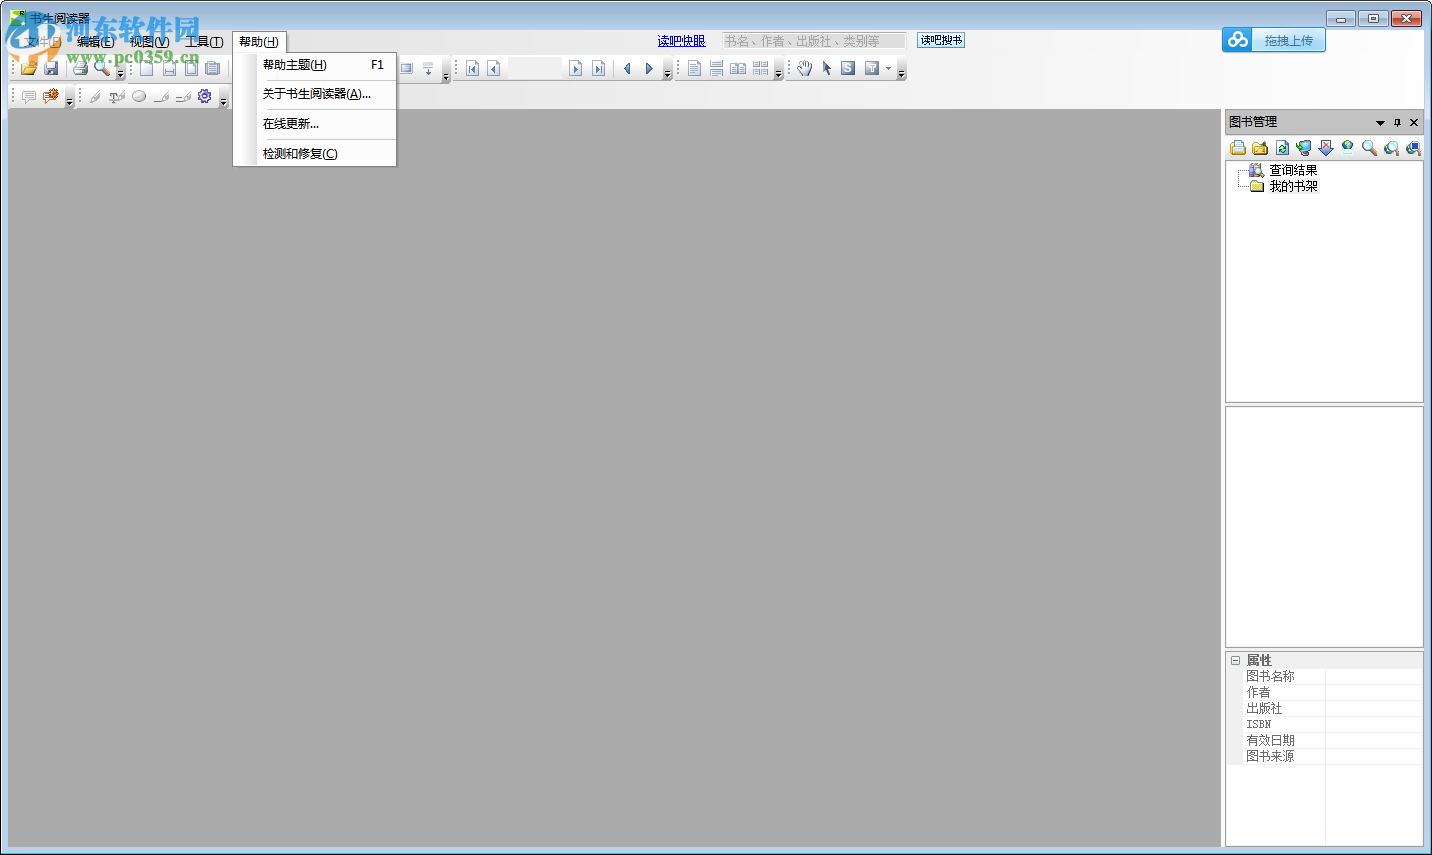Click the refresh icon in book management panel
This screenshot has width=1432, height=855.
pyautogui.click(x=1282, y=148)
